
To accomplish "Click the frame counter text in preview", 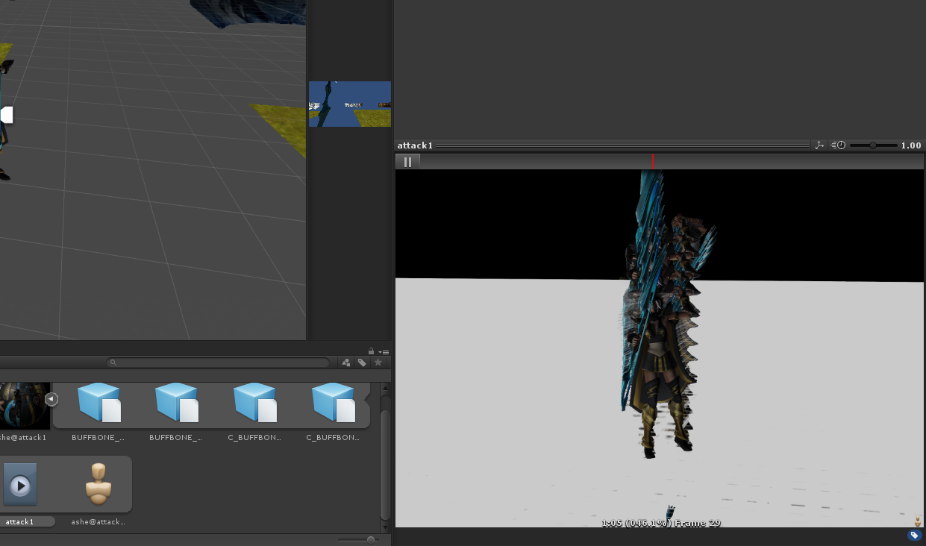I will (661, 523).
